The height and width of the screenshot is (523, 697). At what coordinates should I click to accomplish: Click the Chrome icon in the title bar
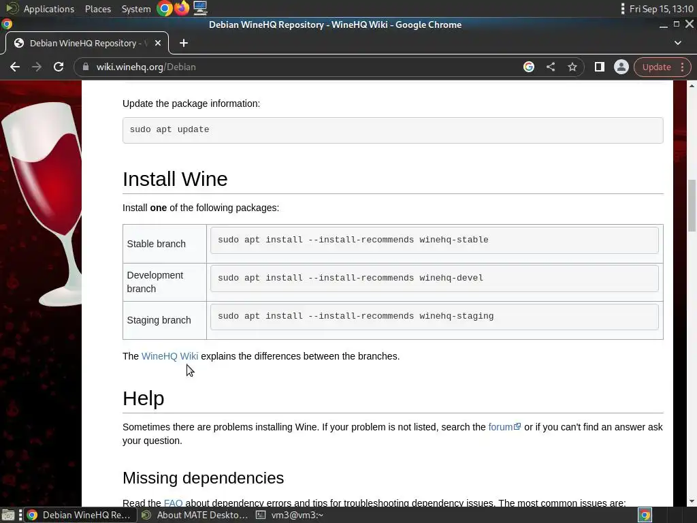coord(7,25)
